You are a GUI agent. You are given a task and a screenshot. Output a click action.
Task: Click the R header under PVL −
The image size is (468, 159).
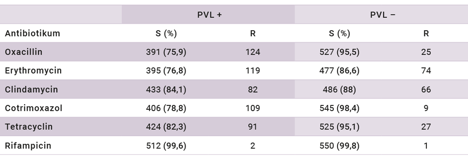pos(426,34)
